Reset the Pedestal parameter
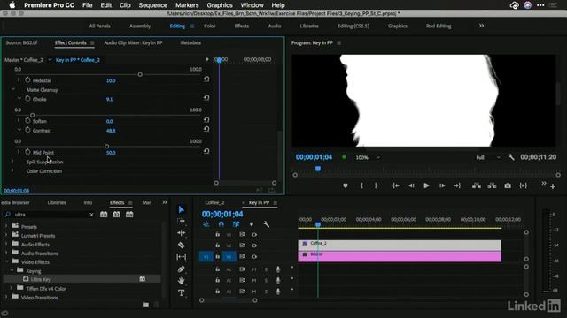Viewport: 567px width, 318px height. pyautogui.click(x=206, y=79)
